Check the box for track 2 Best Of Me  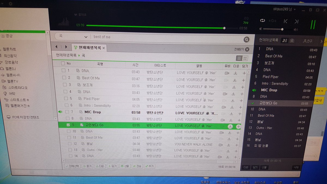click(64, 78)
